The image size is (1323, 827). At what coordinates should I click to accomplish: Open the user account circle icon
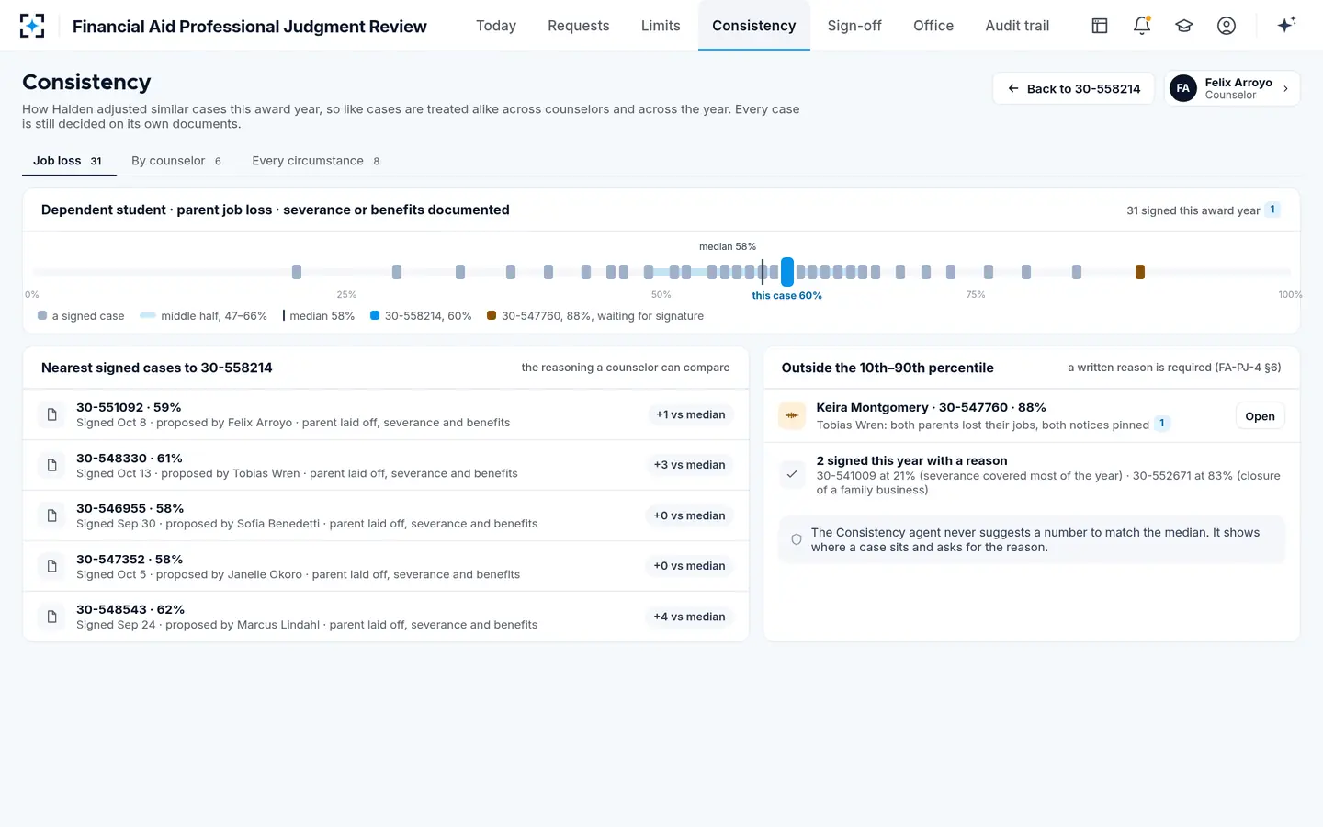1227,26
